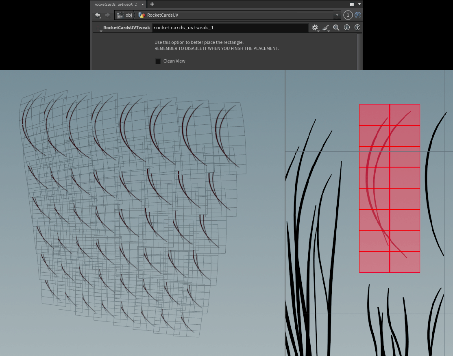453x356 pixels.
Task: Show node info with the info icon
Action: (347, 27)
